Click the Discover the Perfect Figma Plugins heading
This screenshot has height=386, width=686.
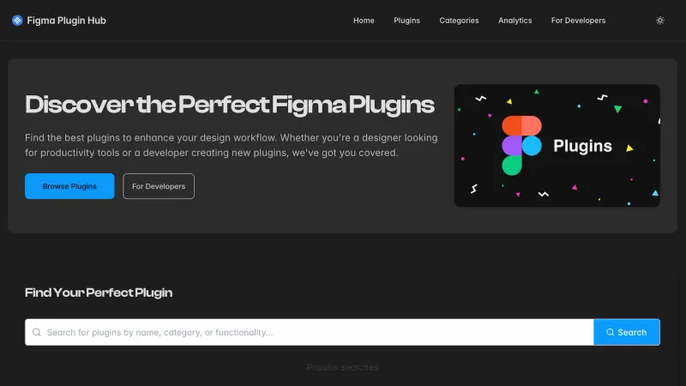[x=230, y=106]
